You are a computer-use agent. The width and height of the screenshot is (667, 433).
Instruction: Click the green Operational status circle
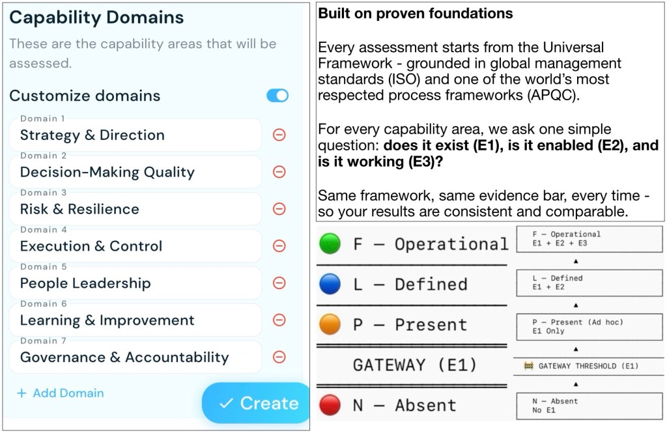330,244
